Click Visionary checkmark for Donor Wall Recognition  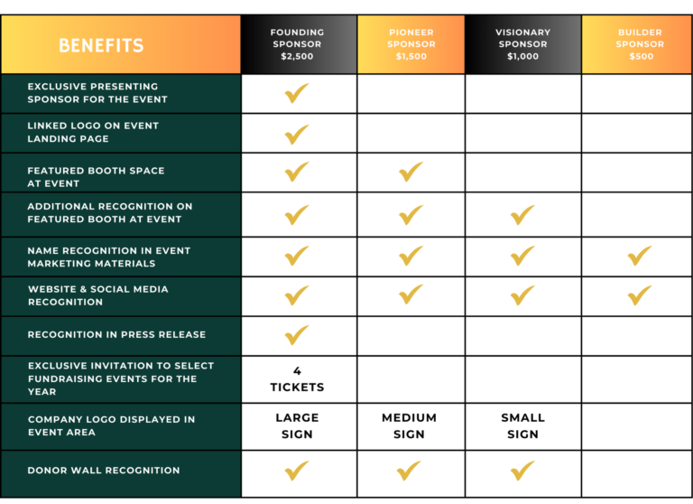pos(522,471)
